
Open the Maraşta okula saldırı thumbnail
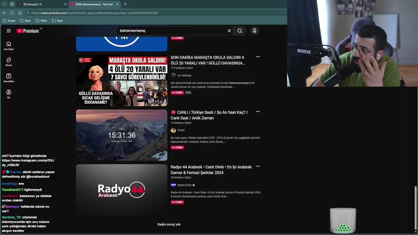point(121,80)
